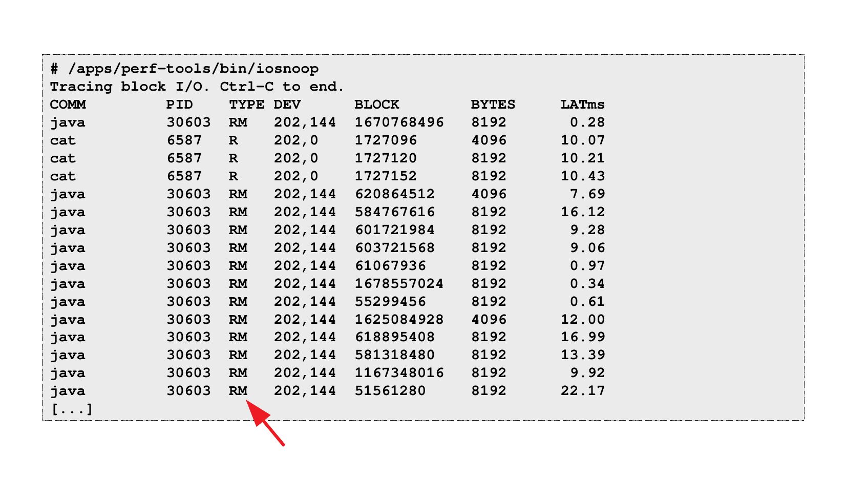Select block number 51561280

click(x=390, y=391)
